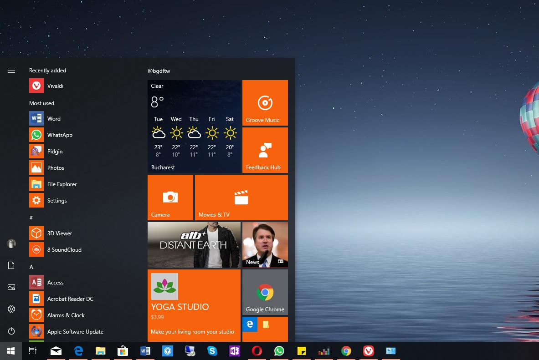The width and height of the screenshot is (539, 360).
Task: Open File Explorer from the Most used list
Action: (x=83, y=184)
